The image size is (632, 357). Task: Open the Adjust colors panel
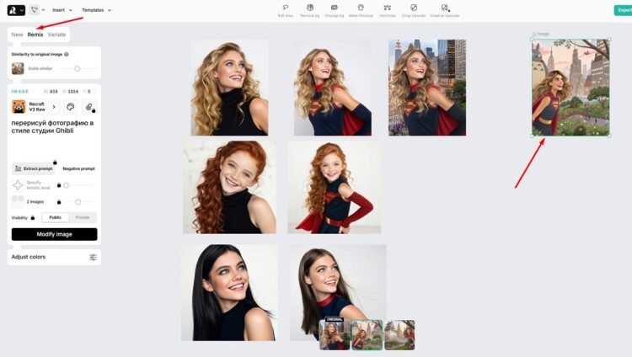tap(54, 257)
